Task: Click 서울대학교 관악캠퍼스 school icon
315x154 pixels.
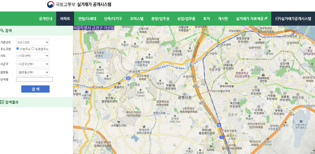Action: point(301,121)
